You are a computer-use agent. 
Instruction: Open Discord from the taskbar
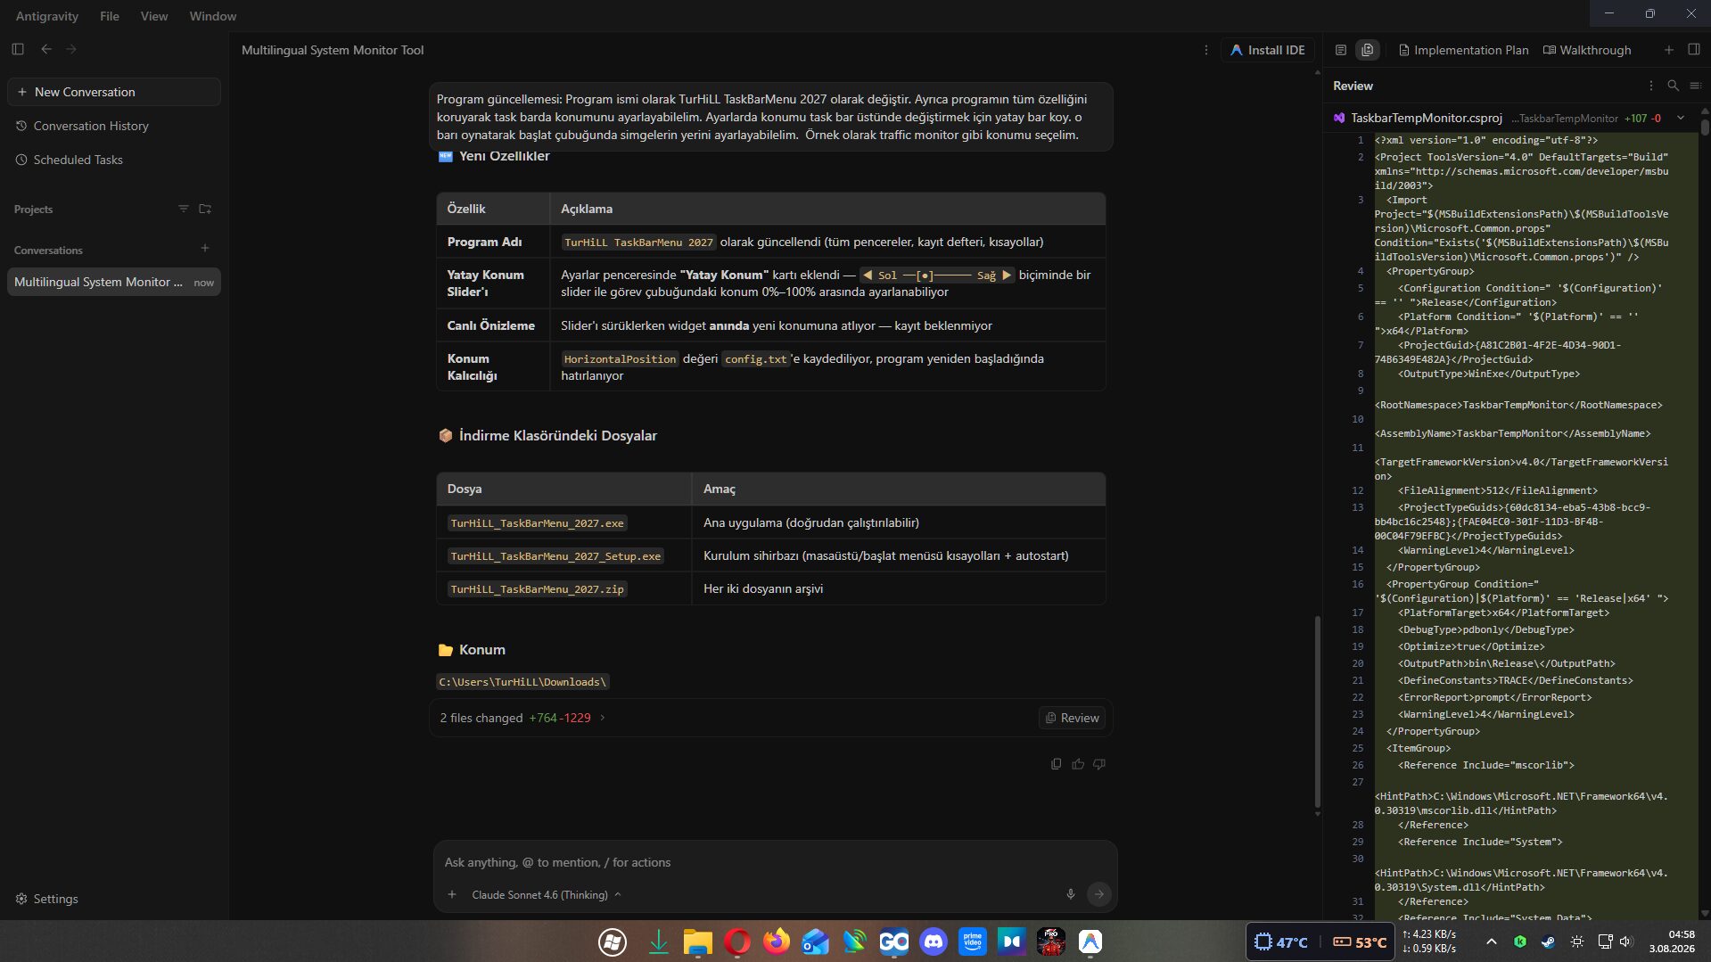click(x=934, y=941)
